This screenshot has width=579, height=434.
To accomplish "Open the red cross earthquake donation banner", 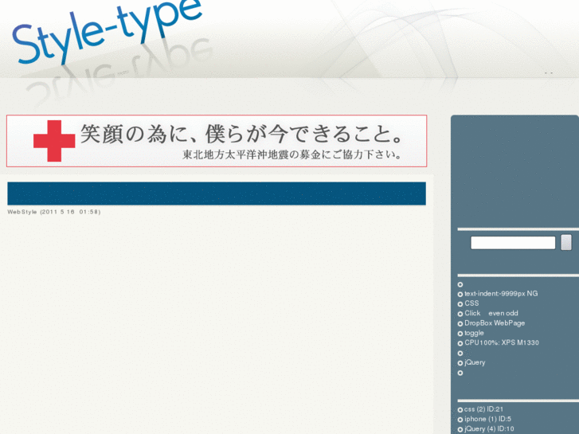I will pos(217,141).
